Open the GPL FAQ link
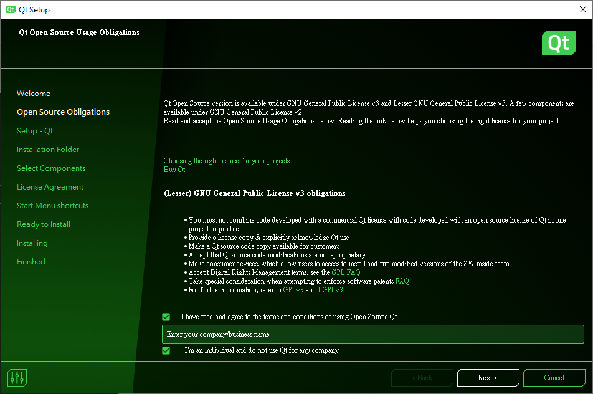593x394 pixels. tap(346, 272)
